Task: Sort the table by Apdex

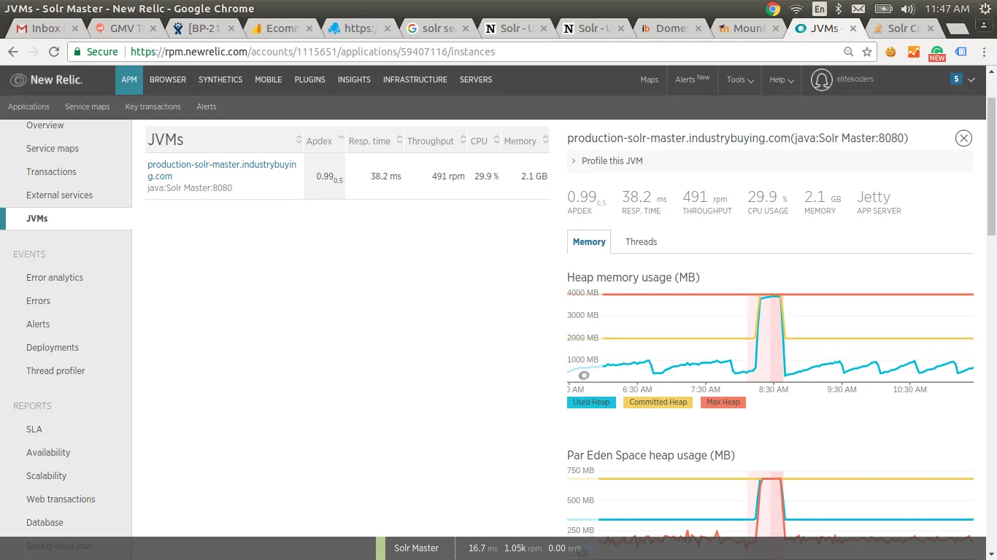Action: pos(325,141)
